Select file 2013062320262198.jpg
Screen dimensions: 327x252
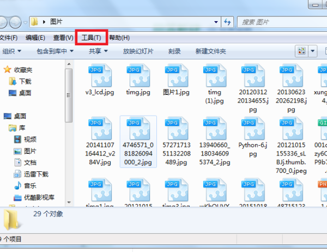click(x=291, y=88)
